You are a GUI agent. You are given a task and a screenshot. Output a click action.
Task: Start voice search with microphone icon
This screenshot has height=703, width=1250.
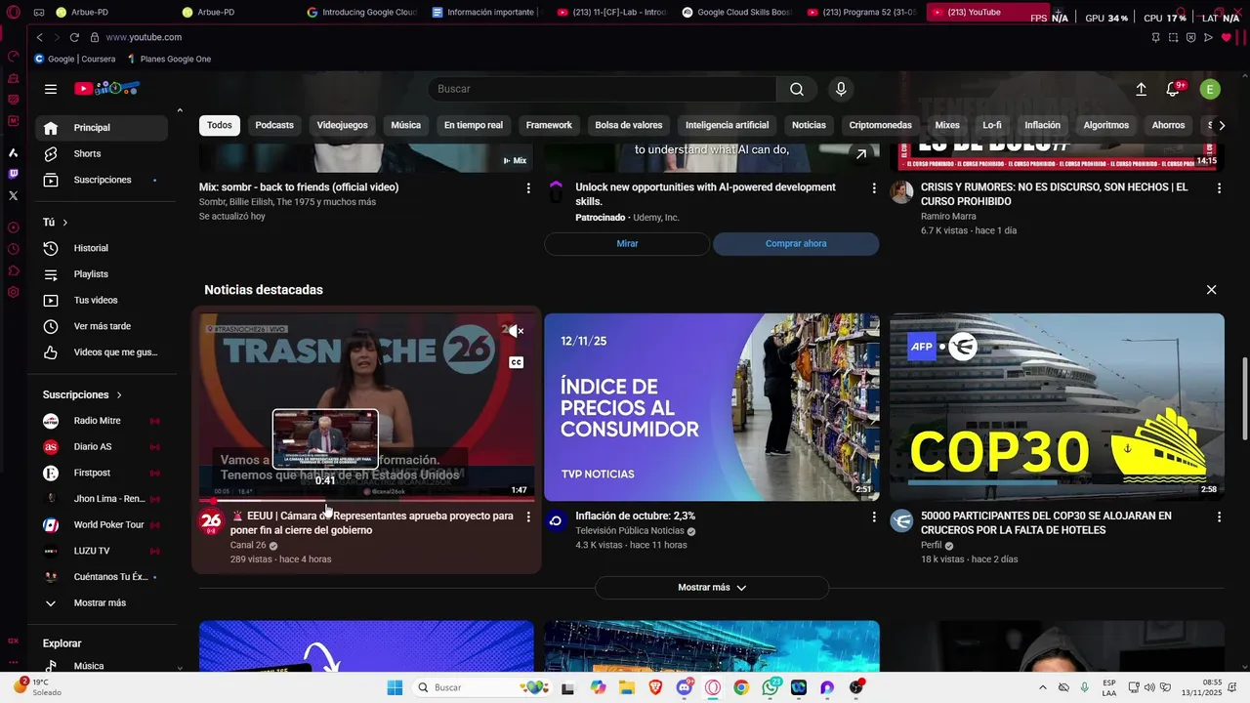841,89
